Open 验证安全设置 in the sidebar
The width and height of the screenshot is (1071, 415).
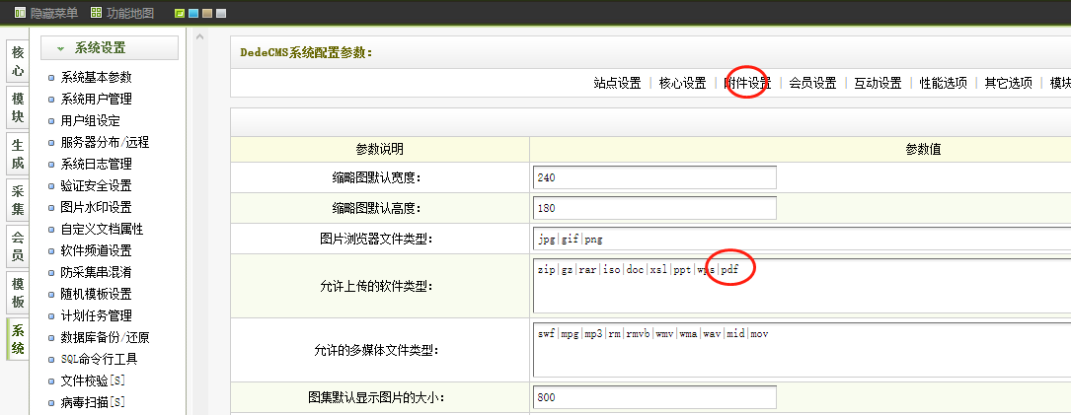(x=96, y=185)
